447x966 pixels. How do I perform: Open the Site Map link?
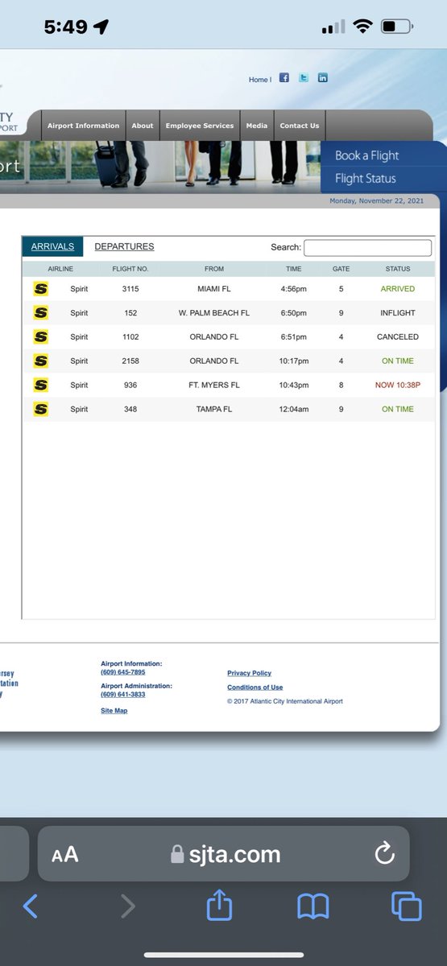(x=114, y=711)
